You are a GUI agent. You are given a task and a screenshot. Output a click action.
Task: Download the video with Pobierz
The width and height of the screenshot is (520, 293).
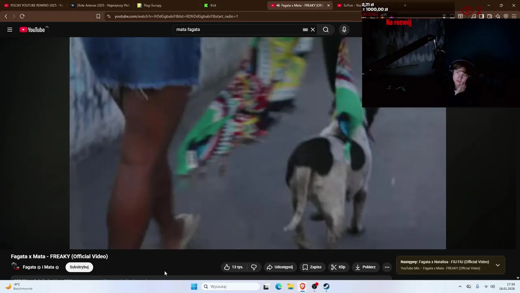tap(365, 267)
